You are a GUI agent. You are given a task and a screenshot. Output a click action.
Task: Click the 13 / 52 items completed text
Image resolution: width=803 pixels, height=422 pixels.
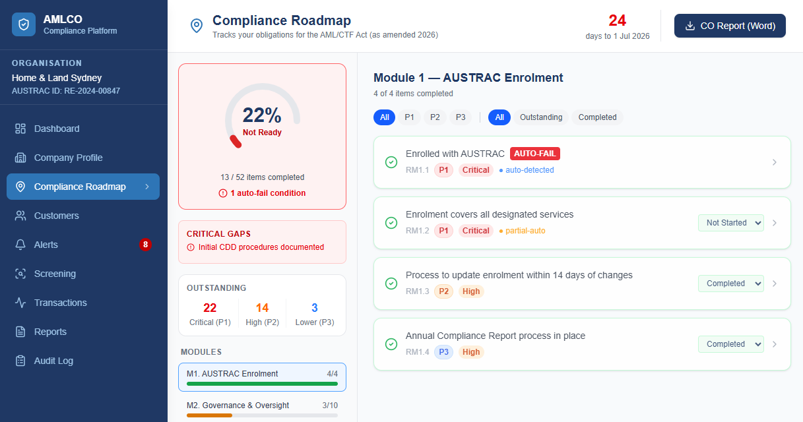point(262,177)
